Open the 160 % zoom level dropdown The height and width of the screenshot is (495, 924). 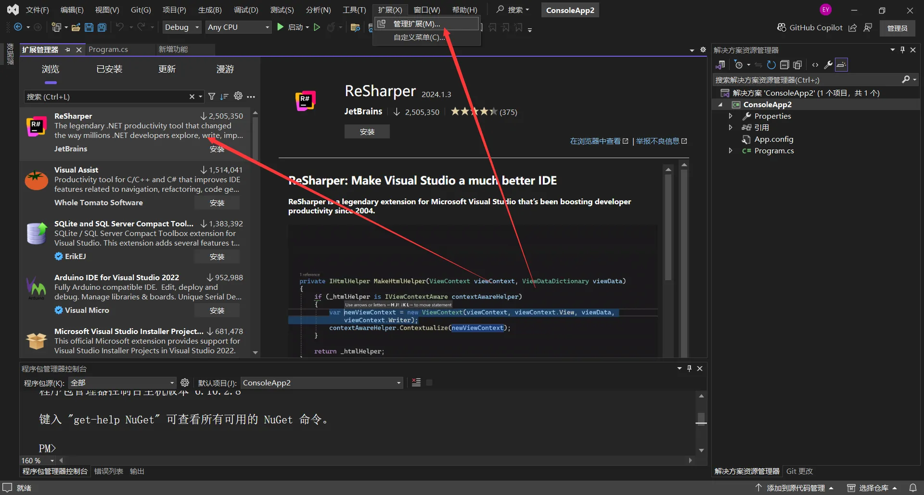38,460
